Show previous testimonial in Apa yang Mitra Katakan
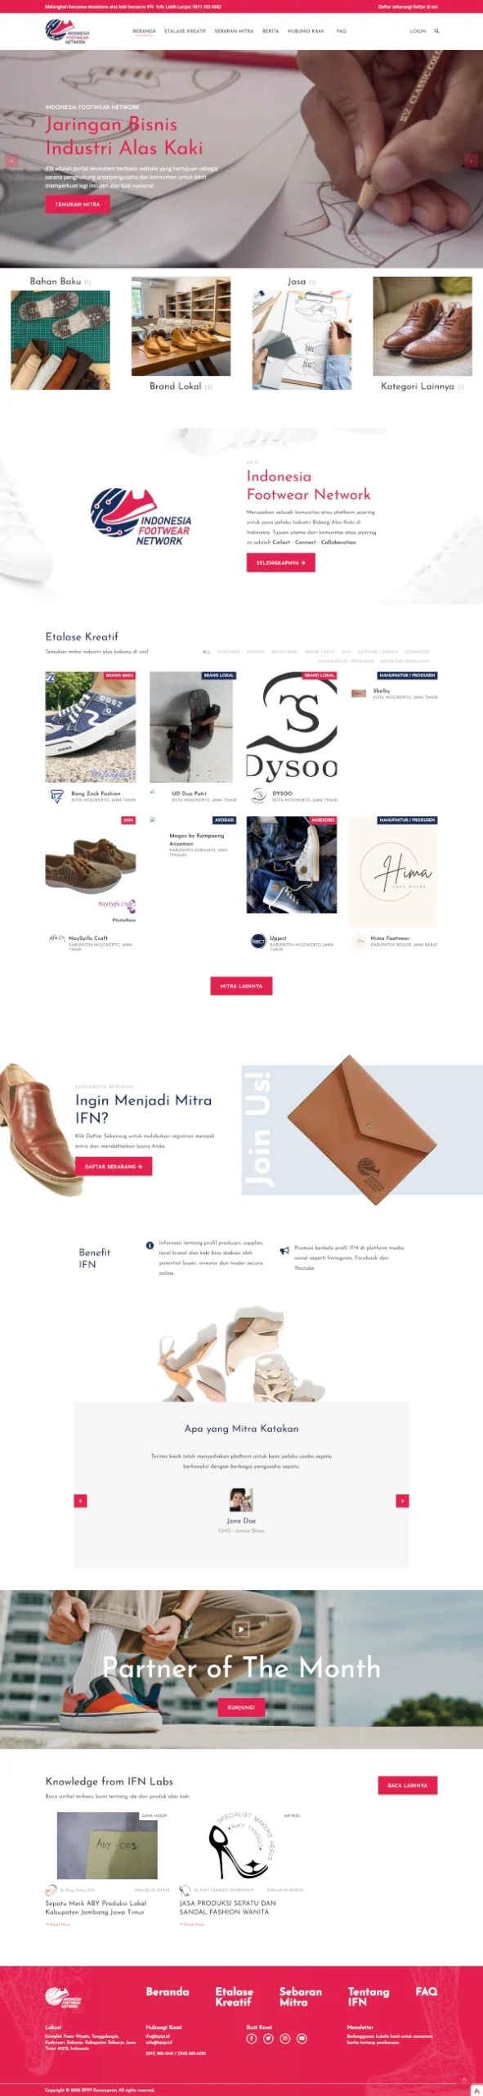Image resolution: width=483 pixels, height=2096 pixels. click(x=80, y=1500)
